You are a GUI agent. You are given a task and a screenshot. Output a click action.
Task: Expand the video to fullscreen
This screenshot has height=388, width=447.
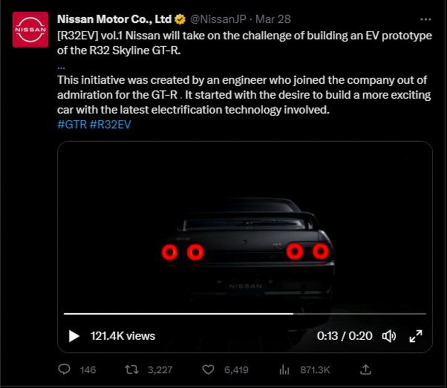[x=415, y=336]
